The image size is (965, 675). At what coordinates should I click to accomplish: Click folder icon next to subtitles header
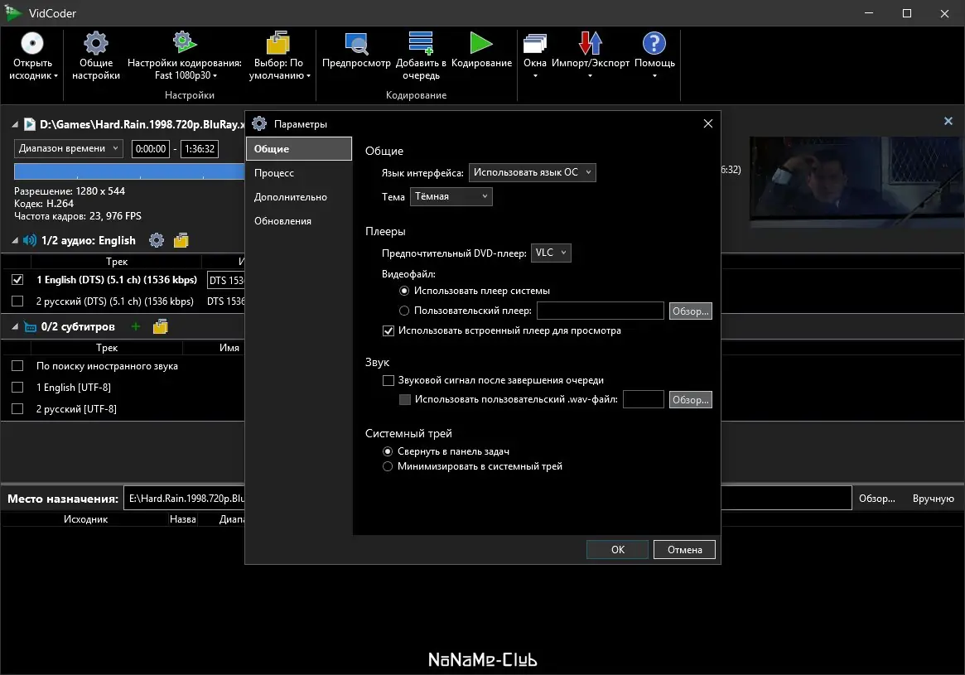pos(160,326)
